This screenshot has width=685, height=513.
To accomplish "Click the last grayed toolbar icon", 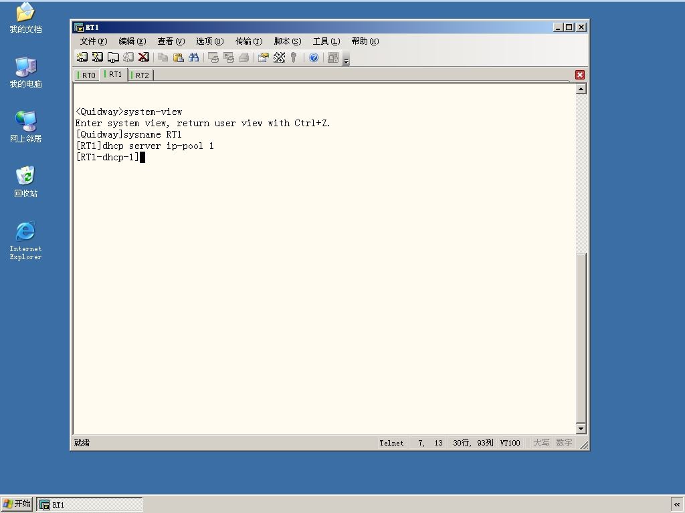I will (x=333, y=57).
